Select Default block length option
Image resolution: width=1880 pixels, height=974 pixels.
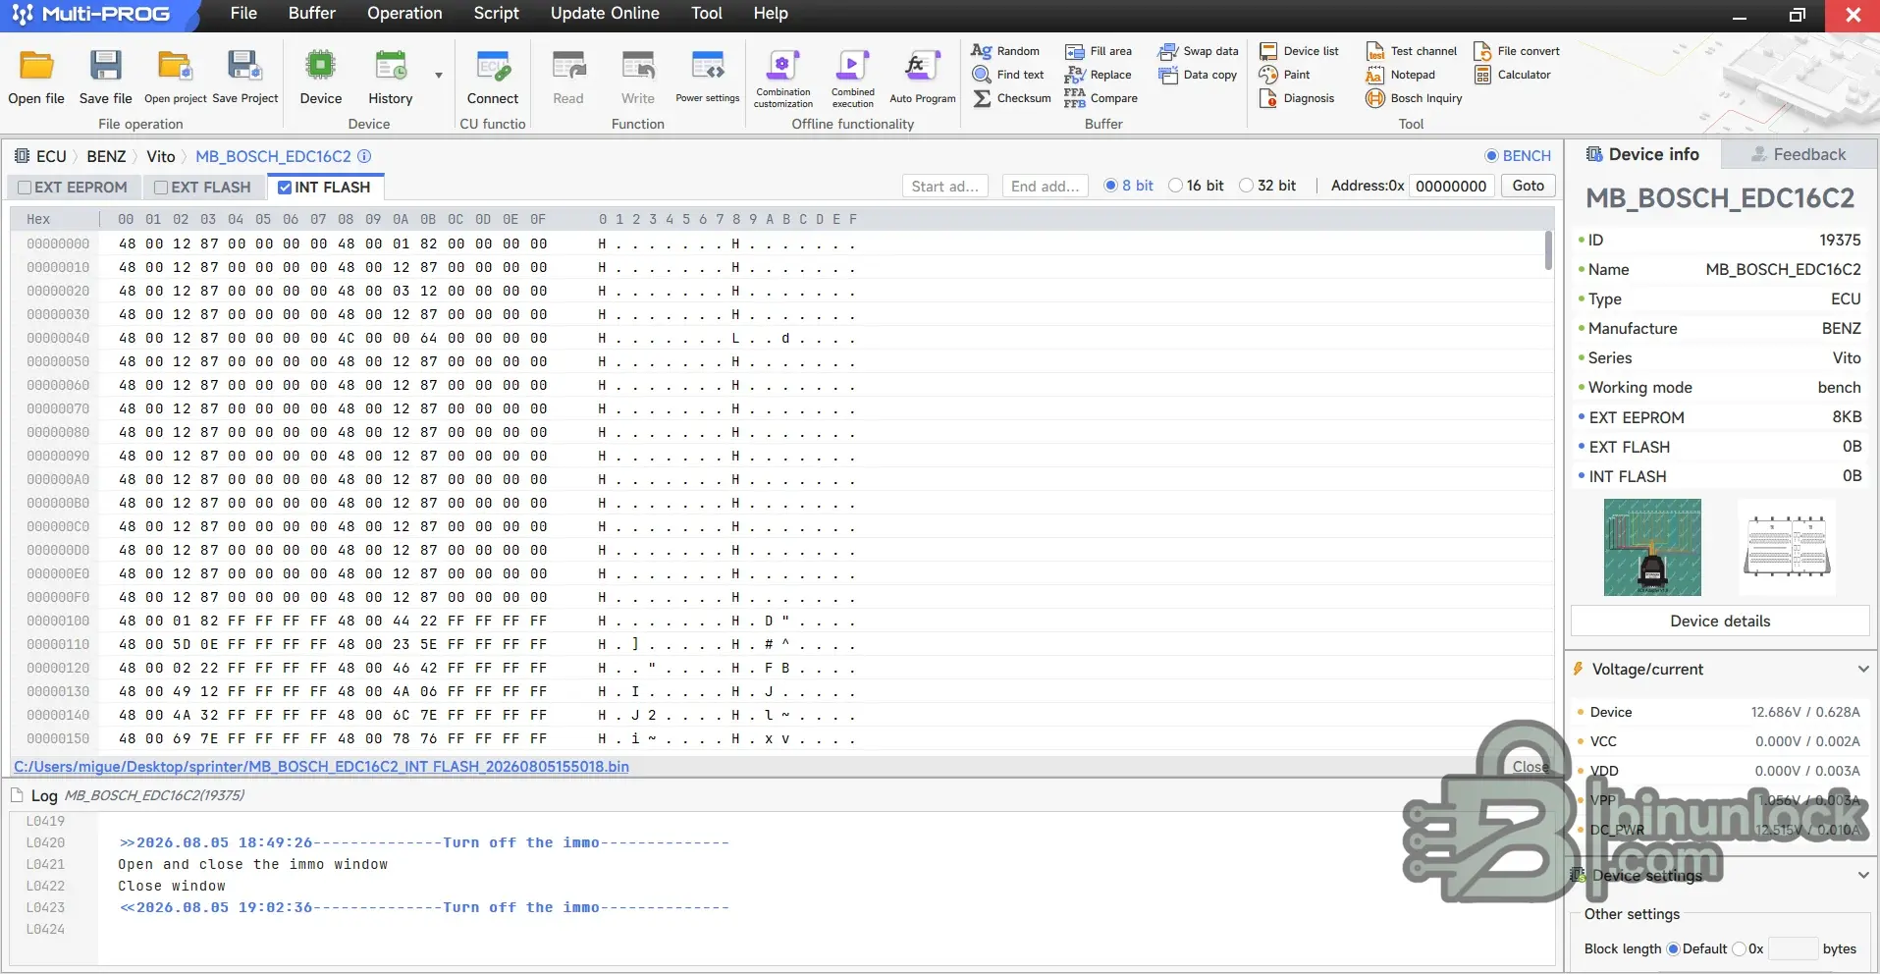tap(1673, 948)
